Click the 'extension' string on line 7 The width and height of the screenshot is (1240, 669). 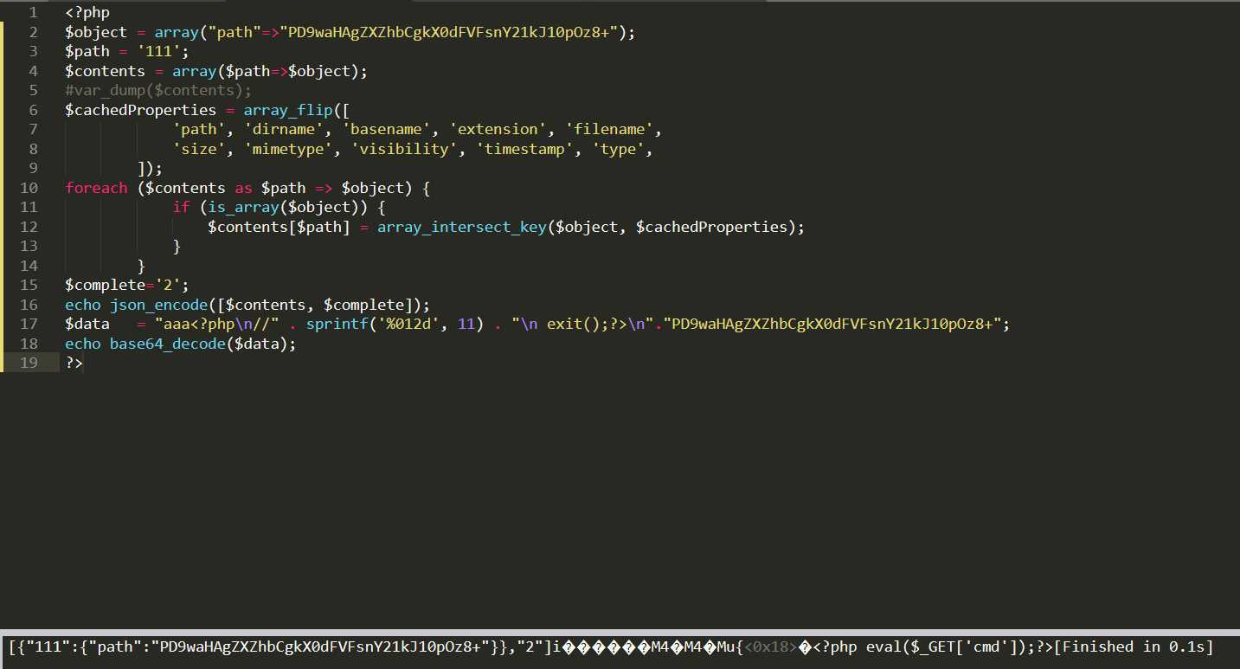[498, 129]
